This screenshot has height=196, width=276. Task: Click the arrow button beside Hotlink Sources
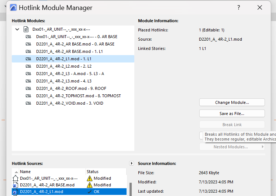point(132,163)
